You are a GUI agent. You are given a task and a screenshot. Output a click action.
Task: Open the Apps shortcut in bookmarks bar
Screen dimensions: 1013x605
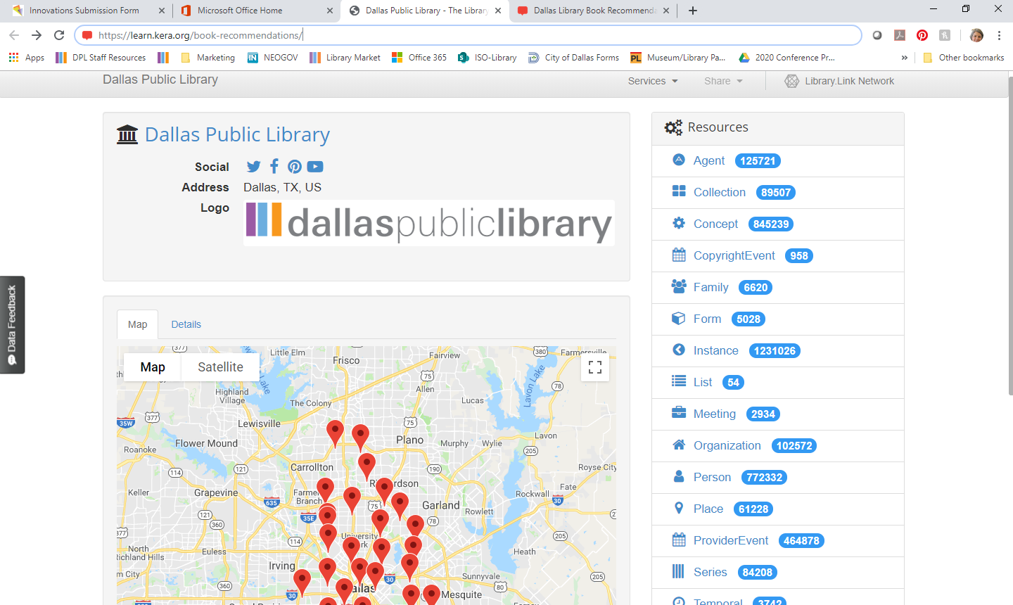pos(26,58)
